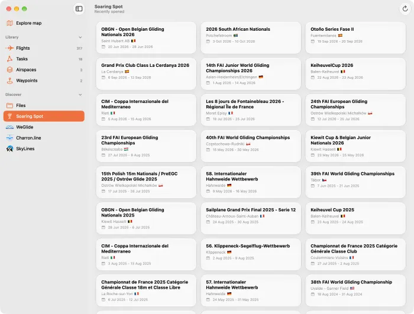Click the SkyLines icon in sidebar

10,148
